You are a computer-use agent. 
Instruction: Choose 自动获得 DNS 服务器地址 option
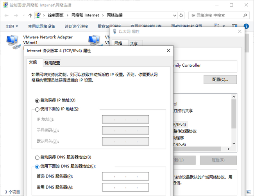(x=38, y=157)
